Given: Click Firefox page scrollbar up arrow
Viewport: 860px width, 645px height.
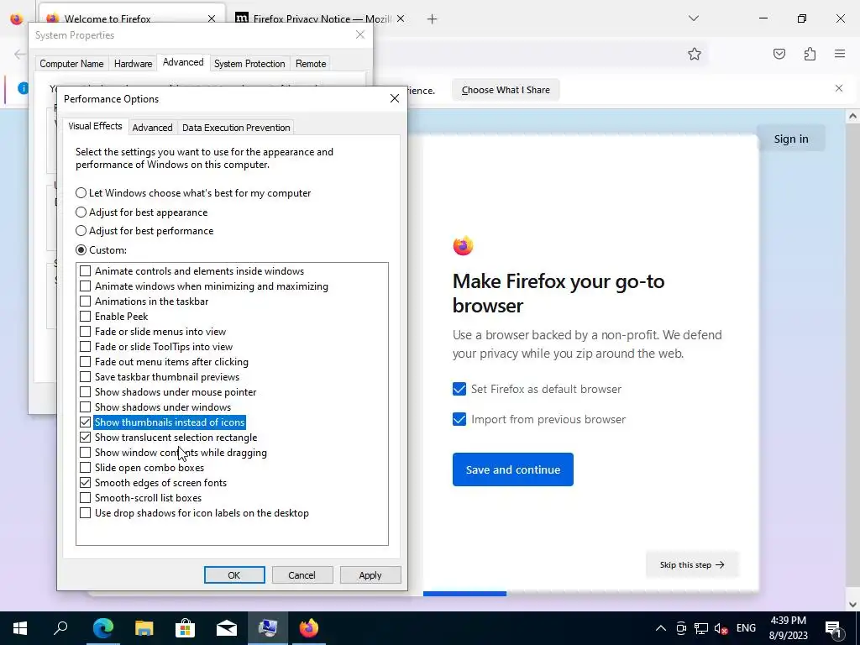Looking at the screenshot, I should pos(852,116).
